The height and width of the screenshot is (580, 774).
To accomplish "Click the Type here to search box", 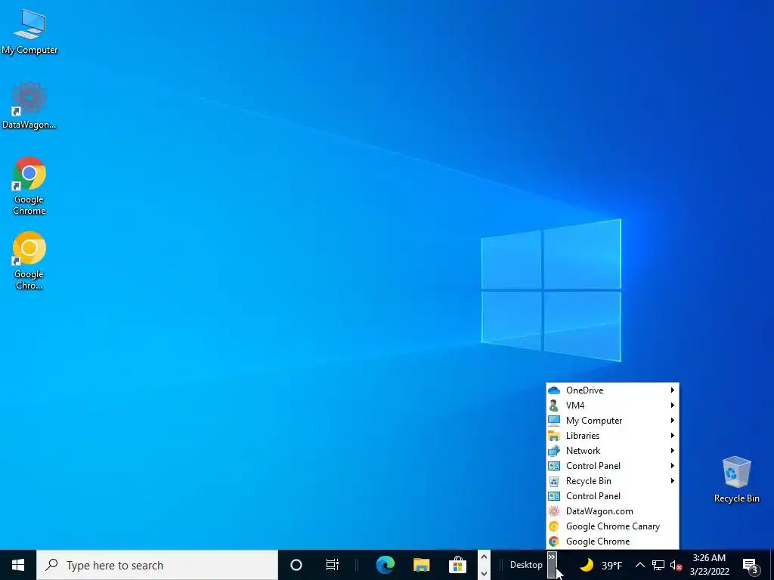I will click(x=157, y=565).
